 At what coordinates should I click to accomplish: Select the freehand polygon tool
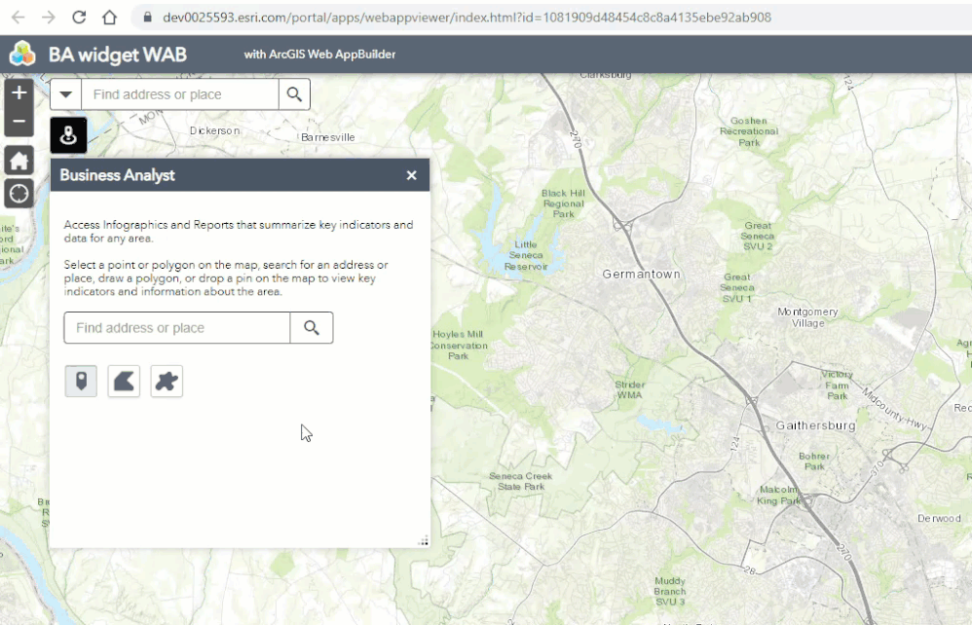pyautogui.click(x=167, y=381)
